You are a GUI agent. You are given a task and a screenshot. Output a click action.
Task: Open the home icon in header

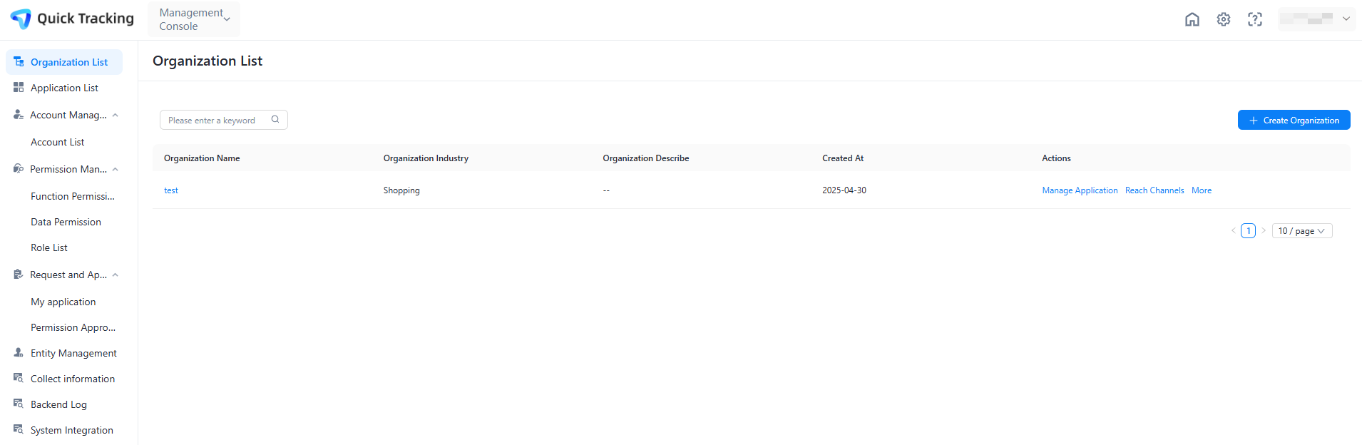[1192, 19]
